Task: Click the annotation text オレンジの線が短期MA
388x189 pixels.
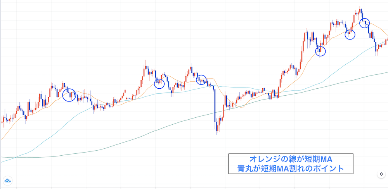Action: point(290,159)
